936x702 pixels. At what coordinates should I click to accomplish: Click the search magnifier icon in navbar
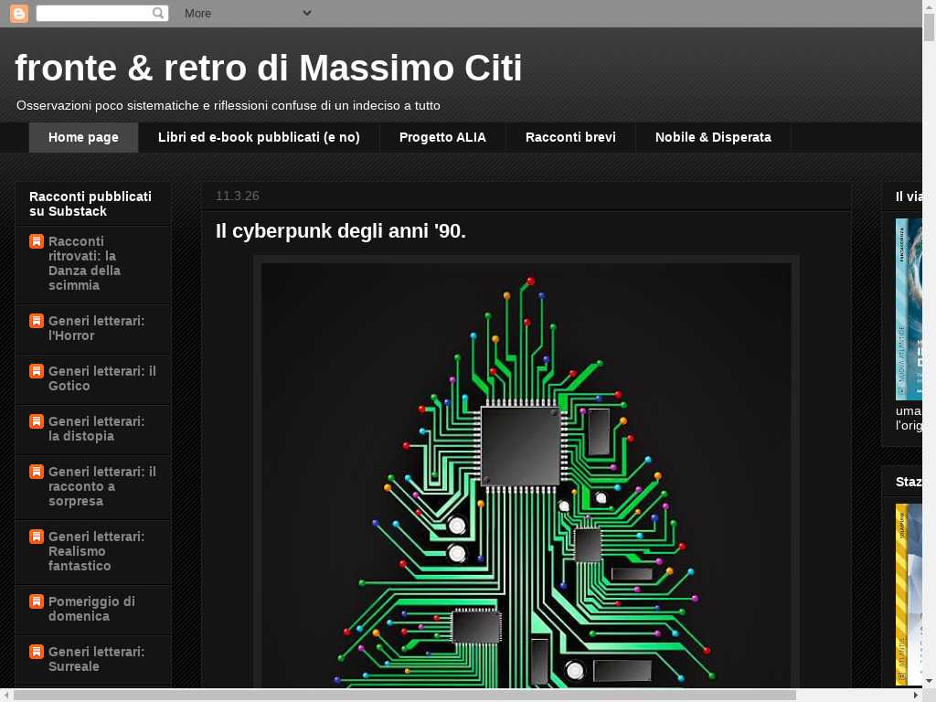coord(158,14)
